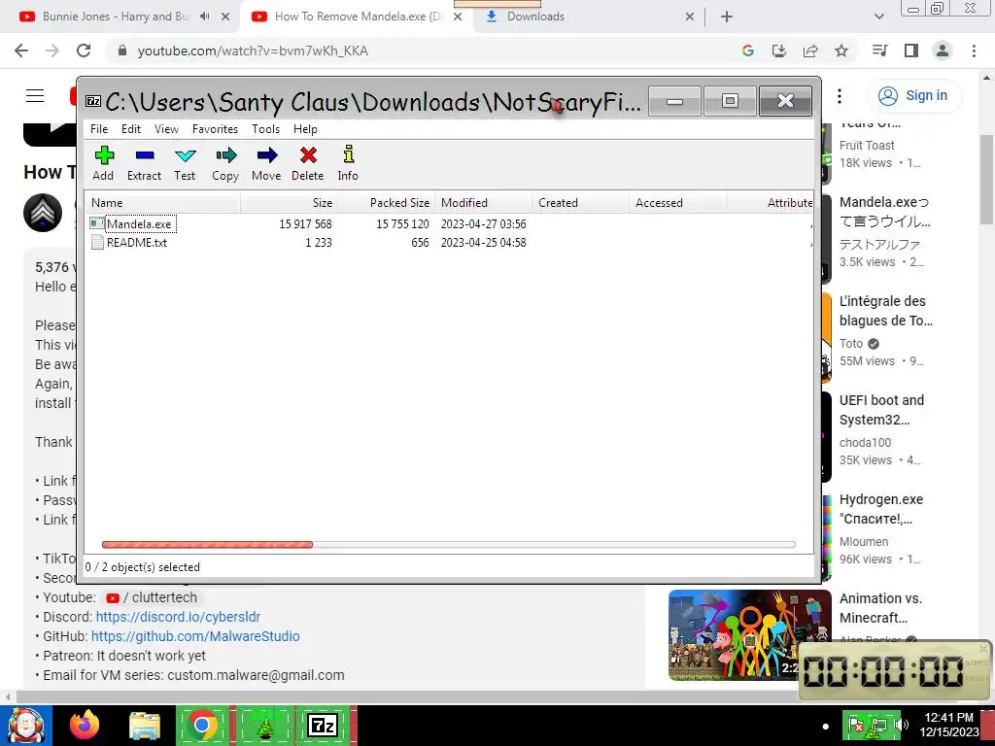The image size is (995, 746).
Task: Open the Tools menu in 7-Zip
Action: [x=265, y=129]
